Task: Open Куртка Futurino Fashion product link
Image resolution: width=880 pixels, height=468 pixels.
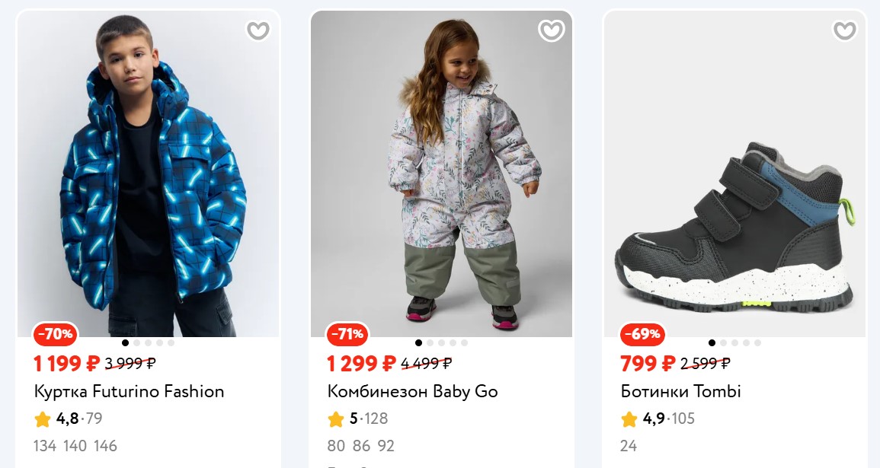Action: 130,392
